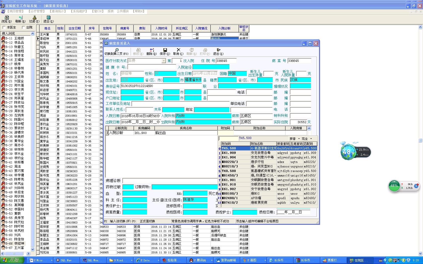This screenshot has height=264, width=423.
Task: Click the 刷新 (Refresh) icon in main toolbar
Action: [x=20, y=18]
